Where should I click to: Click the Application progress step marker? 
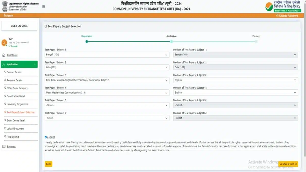tap(172, 41)
